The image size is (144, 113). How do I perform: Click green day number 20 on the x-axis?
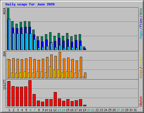tap(89, 110)
